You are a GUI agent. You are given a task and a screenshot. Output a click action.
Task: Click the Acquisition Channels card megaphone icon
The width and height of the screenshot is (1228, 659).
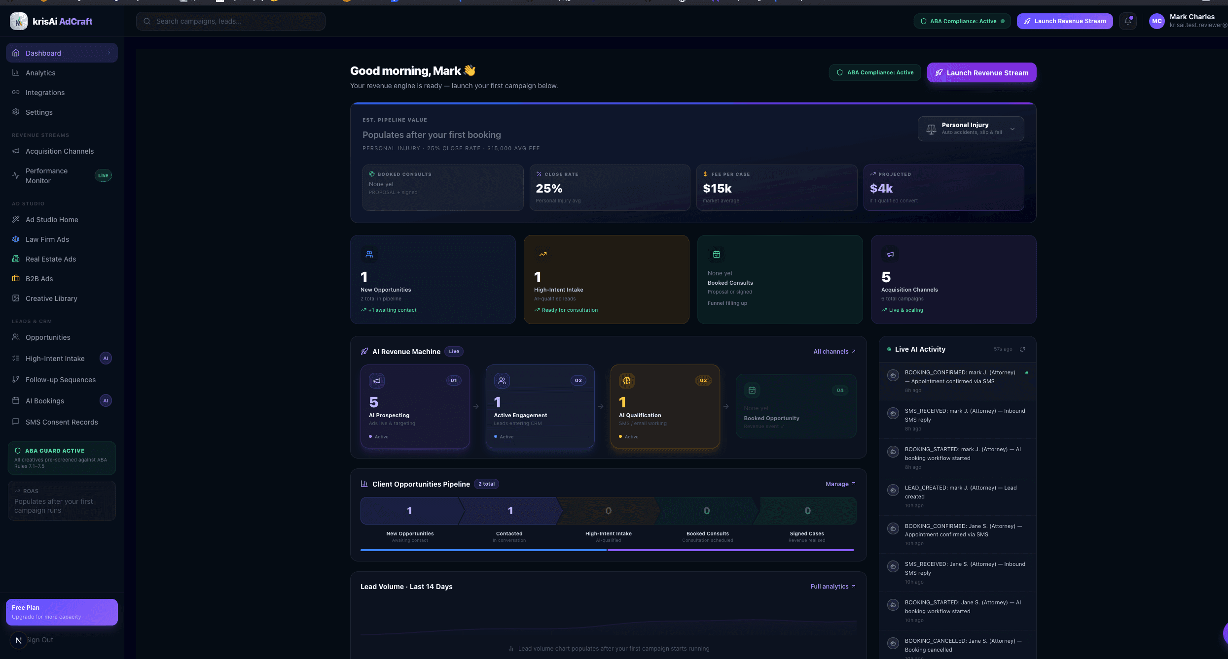890,254
